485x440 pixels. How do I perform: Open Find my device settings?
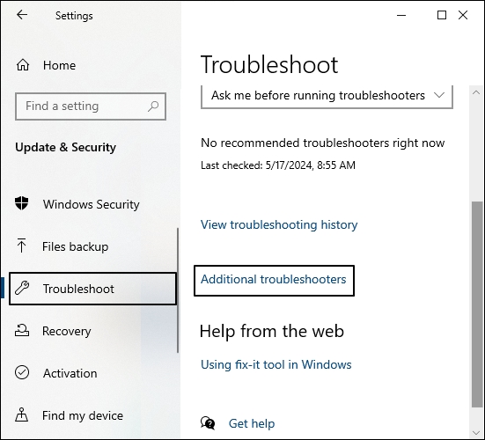coord(83,415)
